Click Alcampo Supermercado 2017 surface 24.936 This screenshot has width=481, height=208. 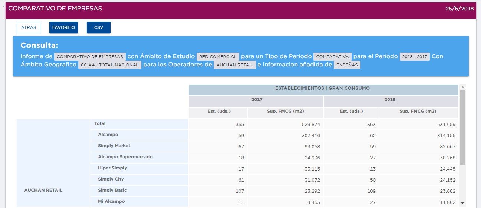click(x=312, y=158)
